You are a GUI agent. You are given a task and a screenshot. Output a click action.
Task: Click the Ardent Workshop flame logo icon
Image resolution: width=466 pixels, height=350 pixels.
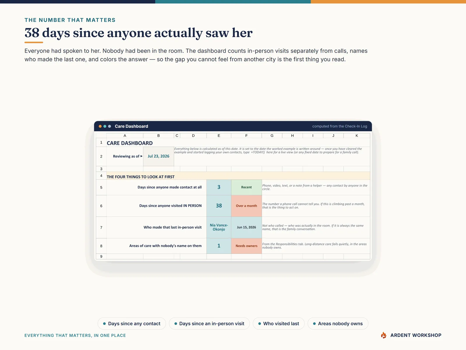tap(384, 335)
